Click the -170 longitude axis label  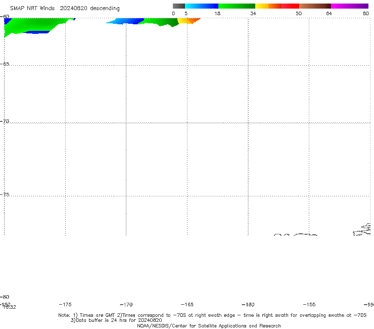click(126, 305)
